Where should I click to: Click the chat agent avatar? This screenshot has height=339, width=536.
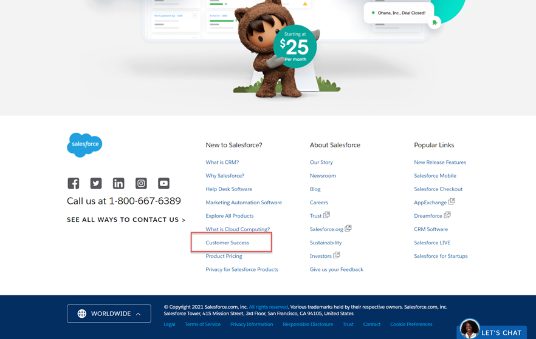pos(469,329)
